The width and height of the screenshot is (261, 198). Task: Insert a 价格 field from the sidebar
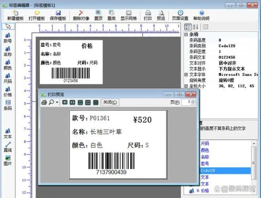pos(8,92)
